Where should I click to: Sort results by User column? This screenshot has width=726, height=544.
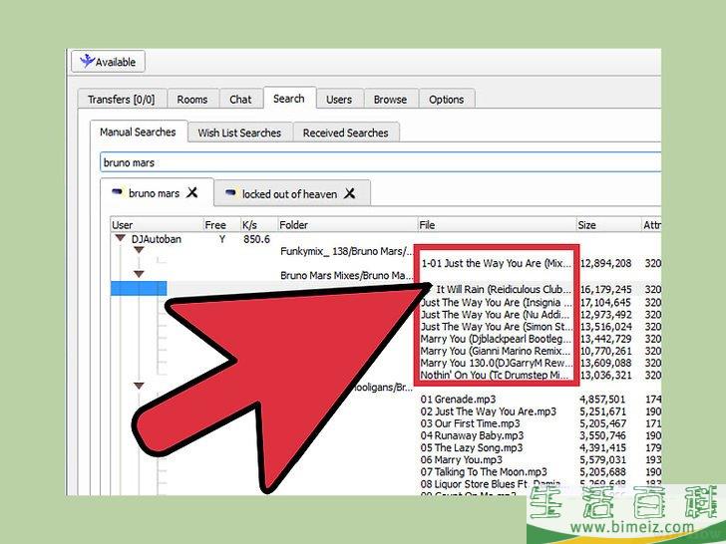[157, 225]
